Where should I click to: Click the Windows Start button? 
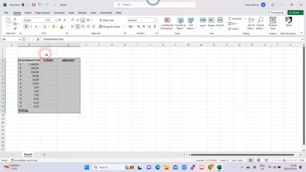[87, 167]
